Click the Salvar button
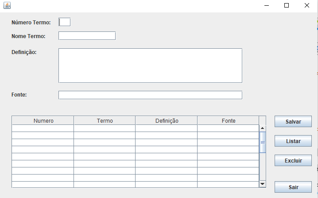This screenshot has width=318, height=198. click(x=293, y=121)
